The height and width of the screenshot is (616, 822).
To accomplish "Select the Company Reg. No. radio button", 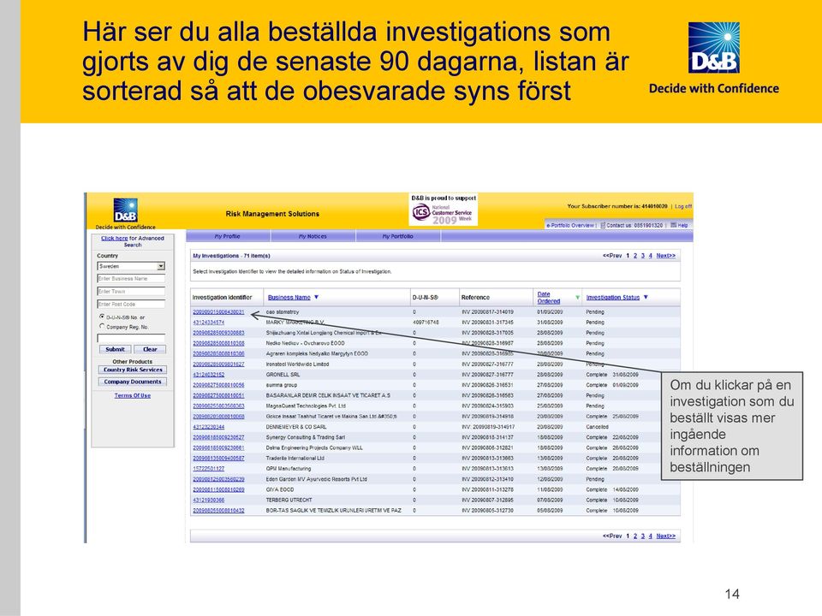I will [x=102, y=326].
